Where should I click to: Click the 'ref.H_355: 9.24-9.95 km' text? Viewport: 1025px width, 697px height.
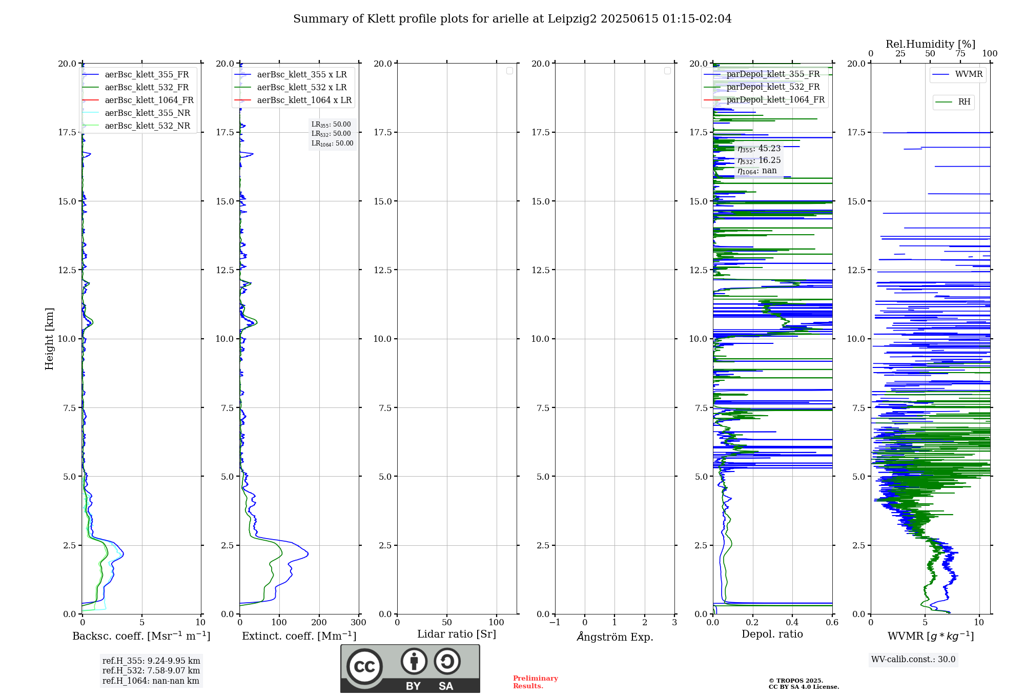coord(151,661)
